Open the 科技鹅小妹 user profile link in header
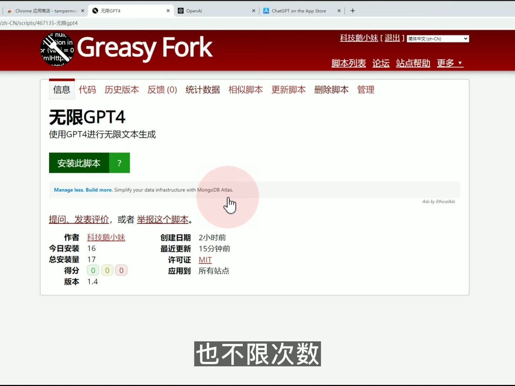515x386 pixels. [x=359, y=38]
